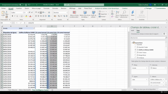
Task: Open Styles de cellules gallery
Action: (93, 14)
